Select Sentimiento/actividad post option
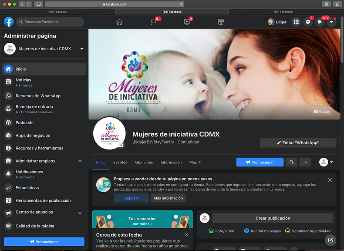Screen dimensions: 344x251 point(308,231)
